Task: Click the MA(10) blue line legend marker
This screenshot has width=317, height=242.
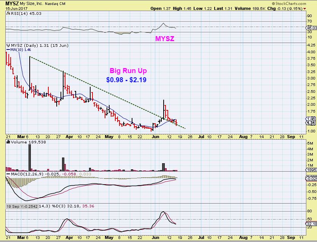Action: click(8, 50)
